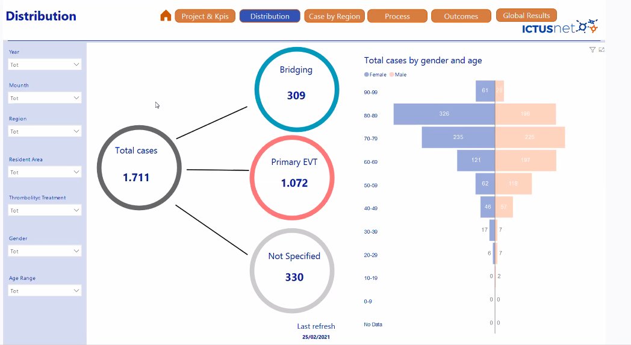Image resolution: width=631 pixels, height=345 pixels.
Task: Click the 10-19 age axis label
Action: click(x=371, y=278)
